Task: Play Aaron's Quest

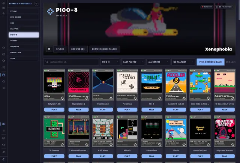Action: pyautogui.click(x=200, y=156)
